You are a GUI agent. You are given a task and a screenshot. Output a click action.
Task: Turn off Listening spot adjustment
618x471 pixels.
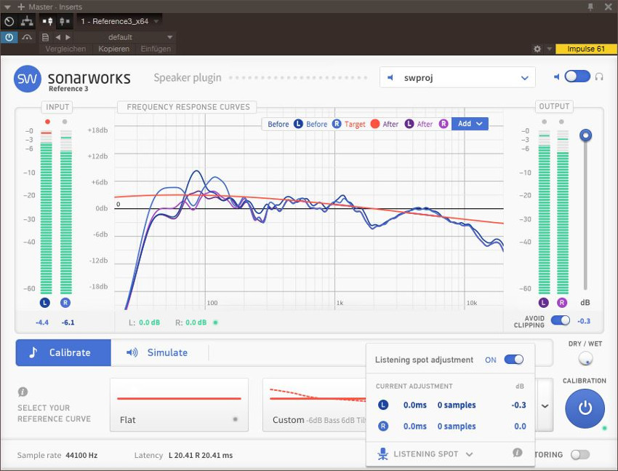[x=513, y=360]
